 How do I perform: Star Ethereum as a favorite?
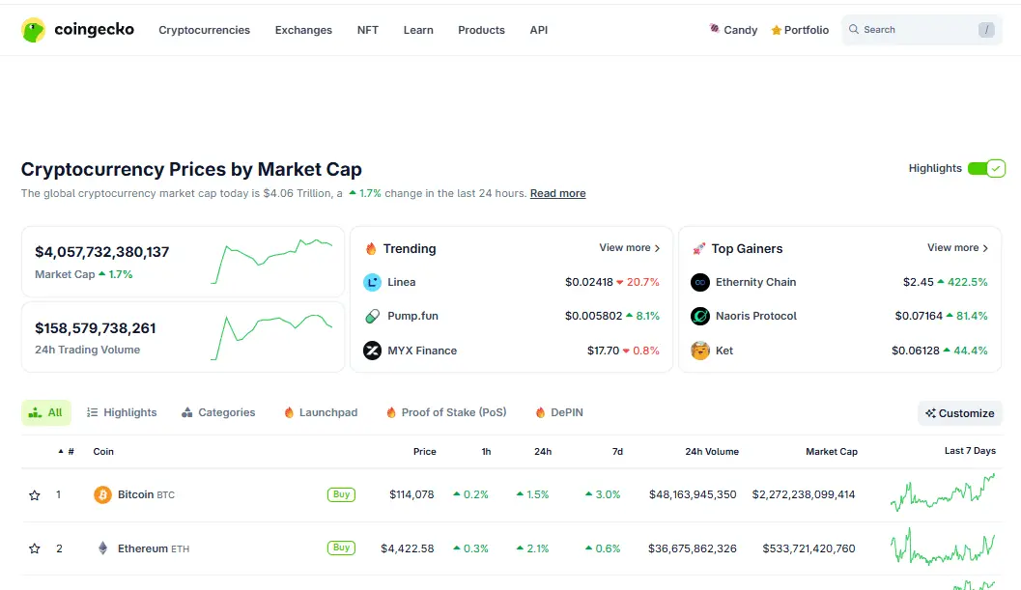pos(35,548)
